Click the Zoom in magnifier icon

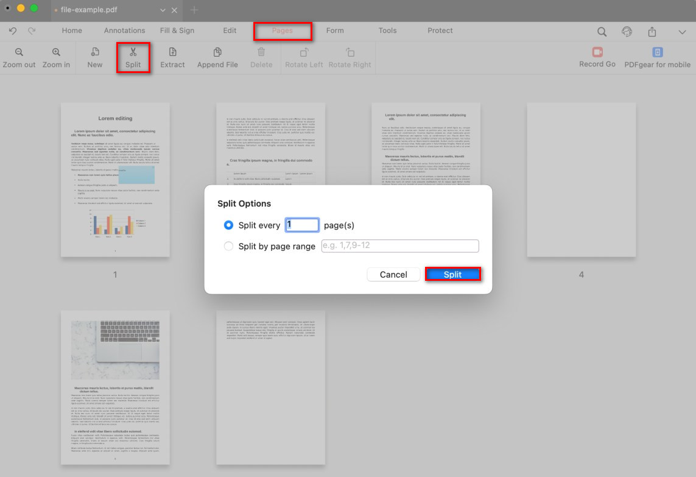[56, 52]
